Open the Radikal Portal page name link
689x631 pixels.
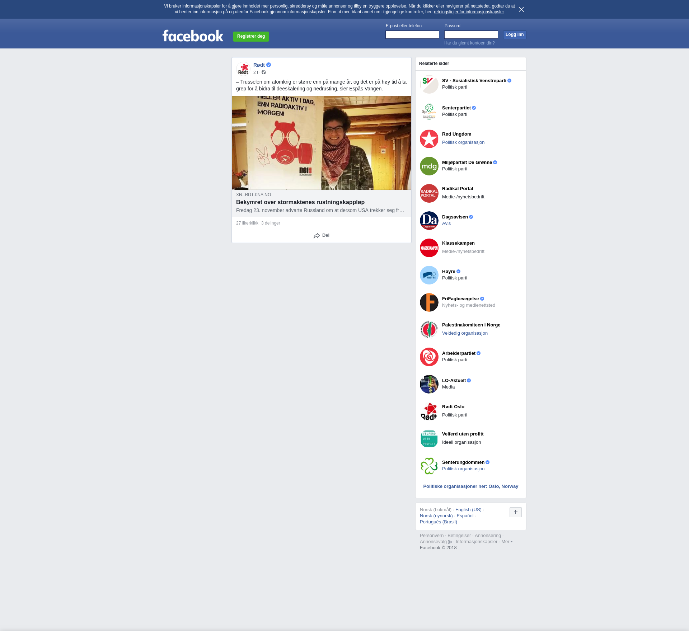[458, 189]
